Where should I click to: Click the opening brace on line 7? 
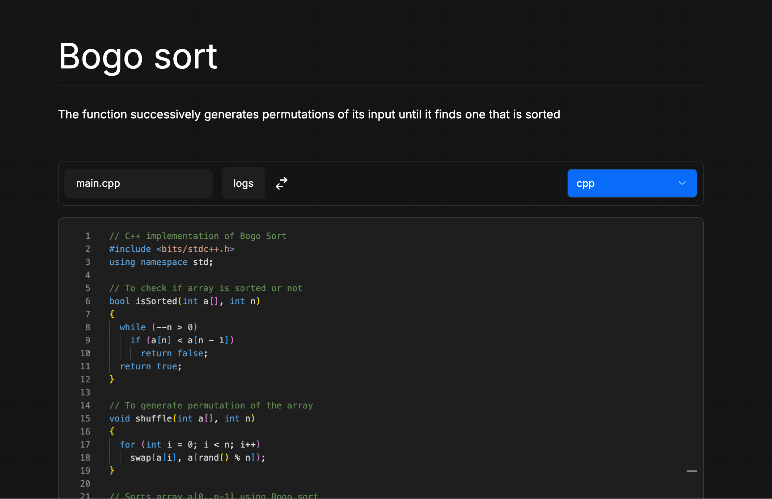coord(112,314)
